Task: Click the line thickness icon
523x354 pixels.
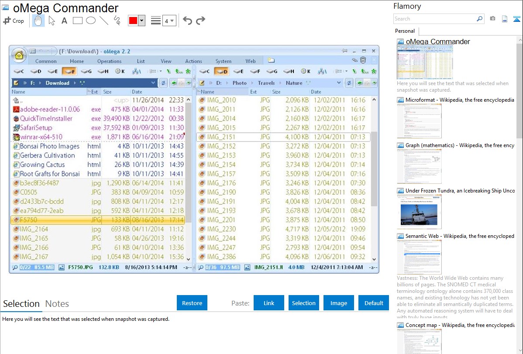Action: pyautogui.click(x=156, y=21)
